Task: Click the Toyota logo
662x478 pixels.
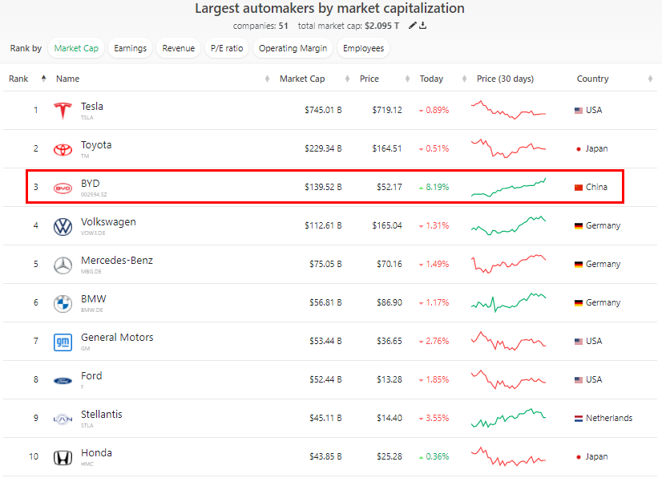Action: pos(63,149)
